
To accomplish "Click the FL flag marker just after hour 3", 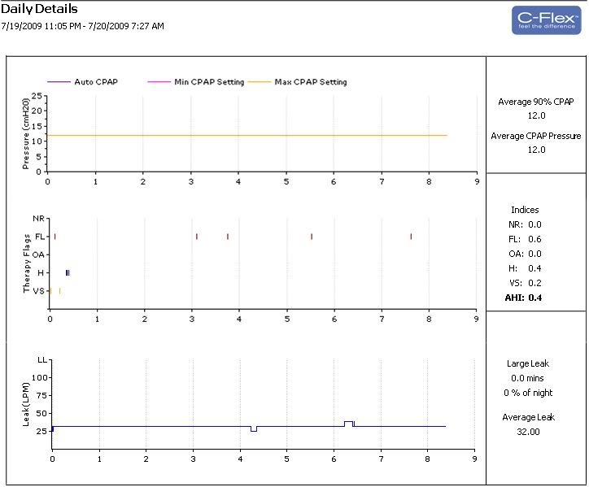I will tap(197, 237).
